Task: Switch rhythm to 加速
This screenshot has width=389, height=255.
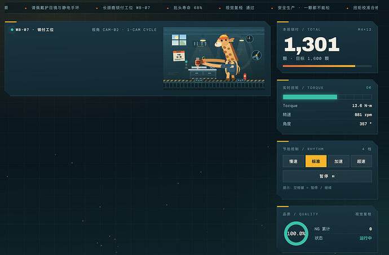Action: coord(338,162)
